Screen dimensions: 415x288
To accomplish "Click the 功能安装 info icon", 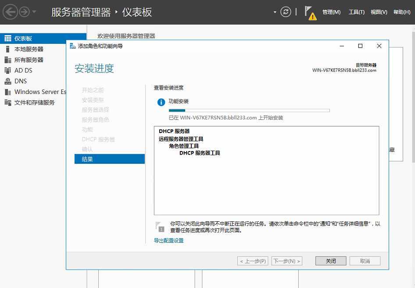I will (161, 102).
